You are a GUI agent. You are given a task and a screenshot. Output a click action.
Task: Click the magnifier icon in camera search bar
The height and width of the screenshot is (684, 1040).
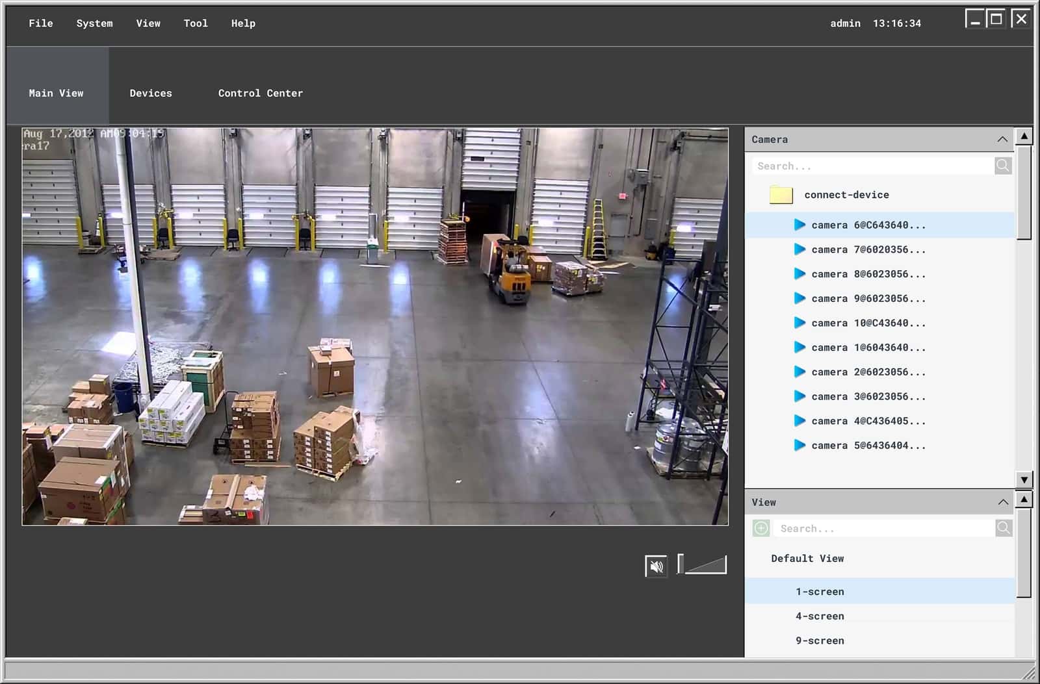click(x=1002, y=166)
